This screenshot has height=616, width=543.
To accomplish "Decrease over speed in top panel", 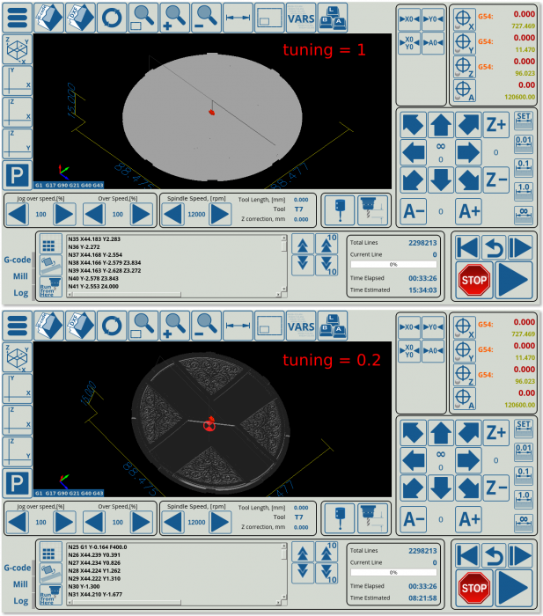I will click(x=94, y=214).
